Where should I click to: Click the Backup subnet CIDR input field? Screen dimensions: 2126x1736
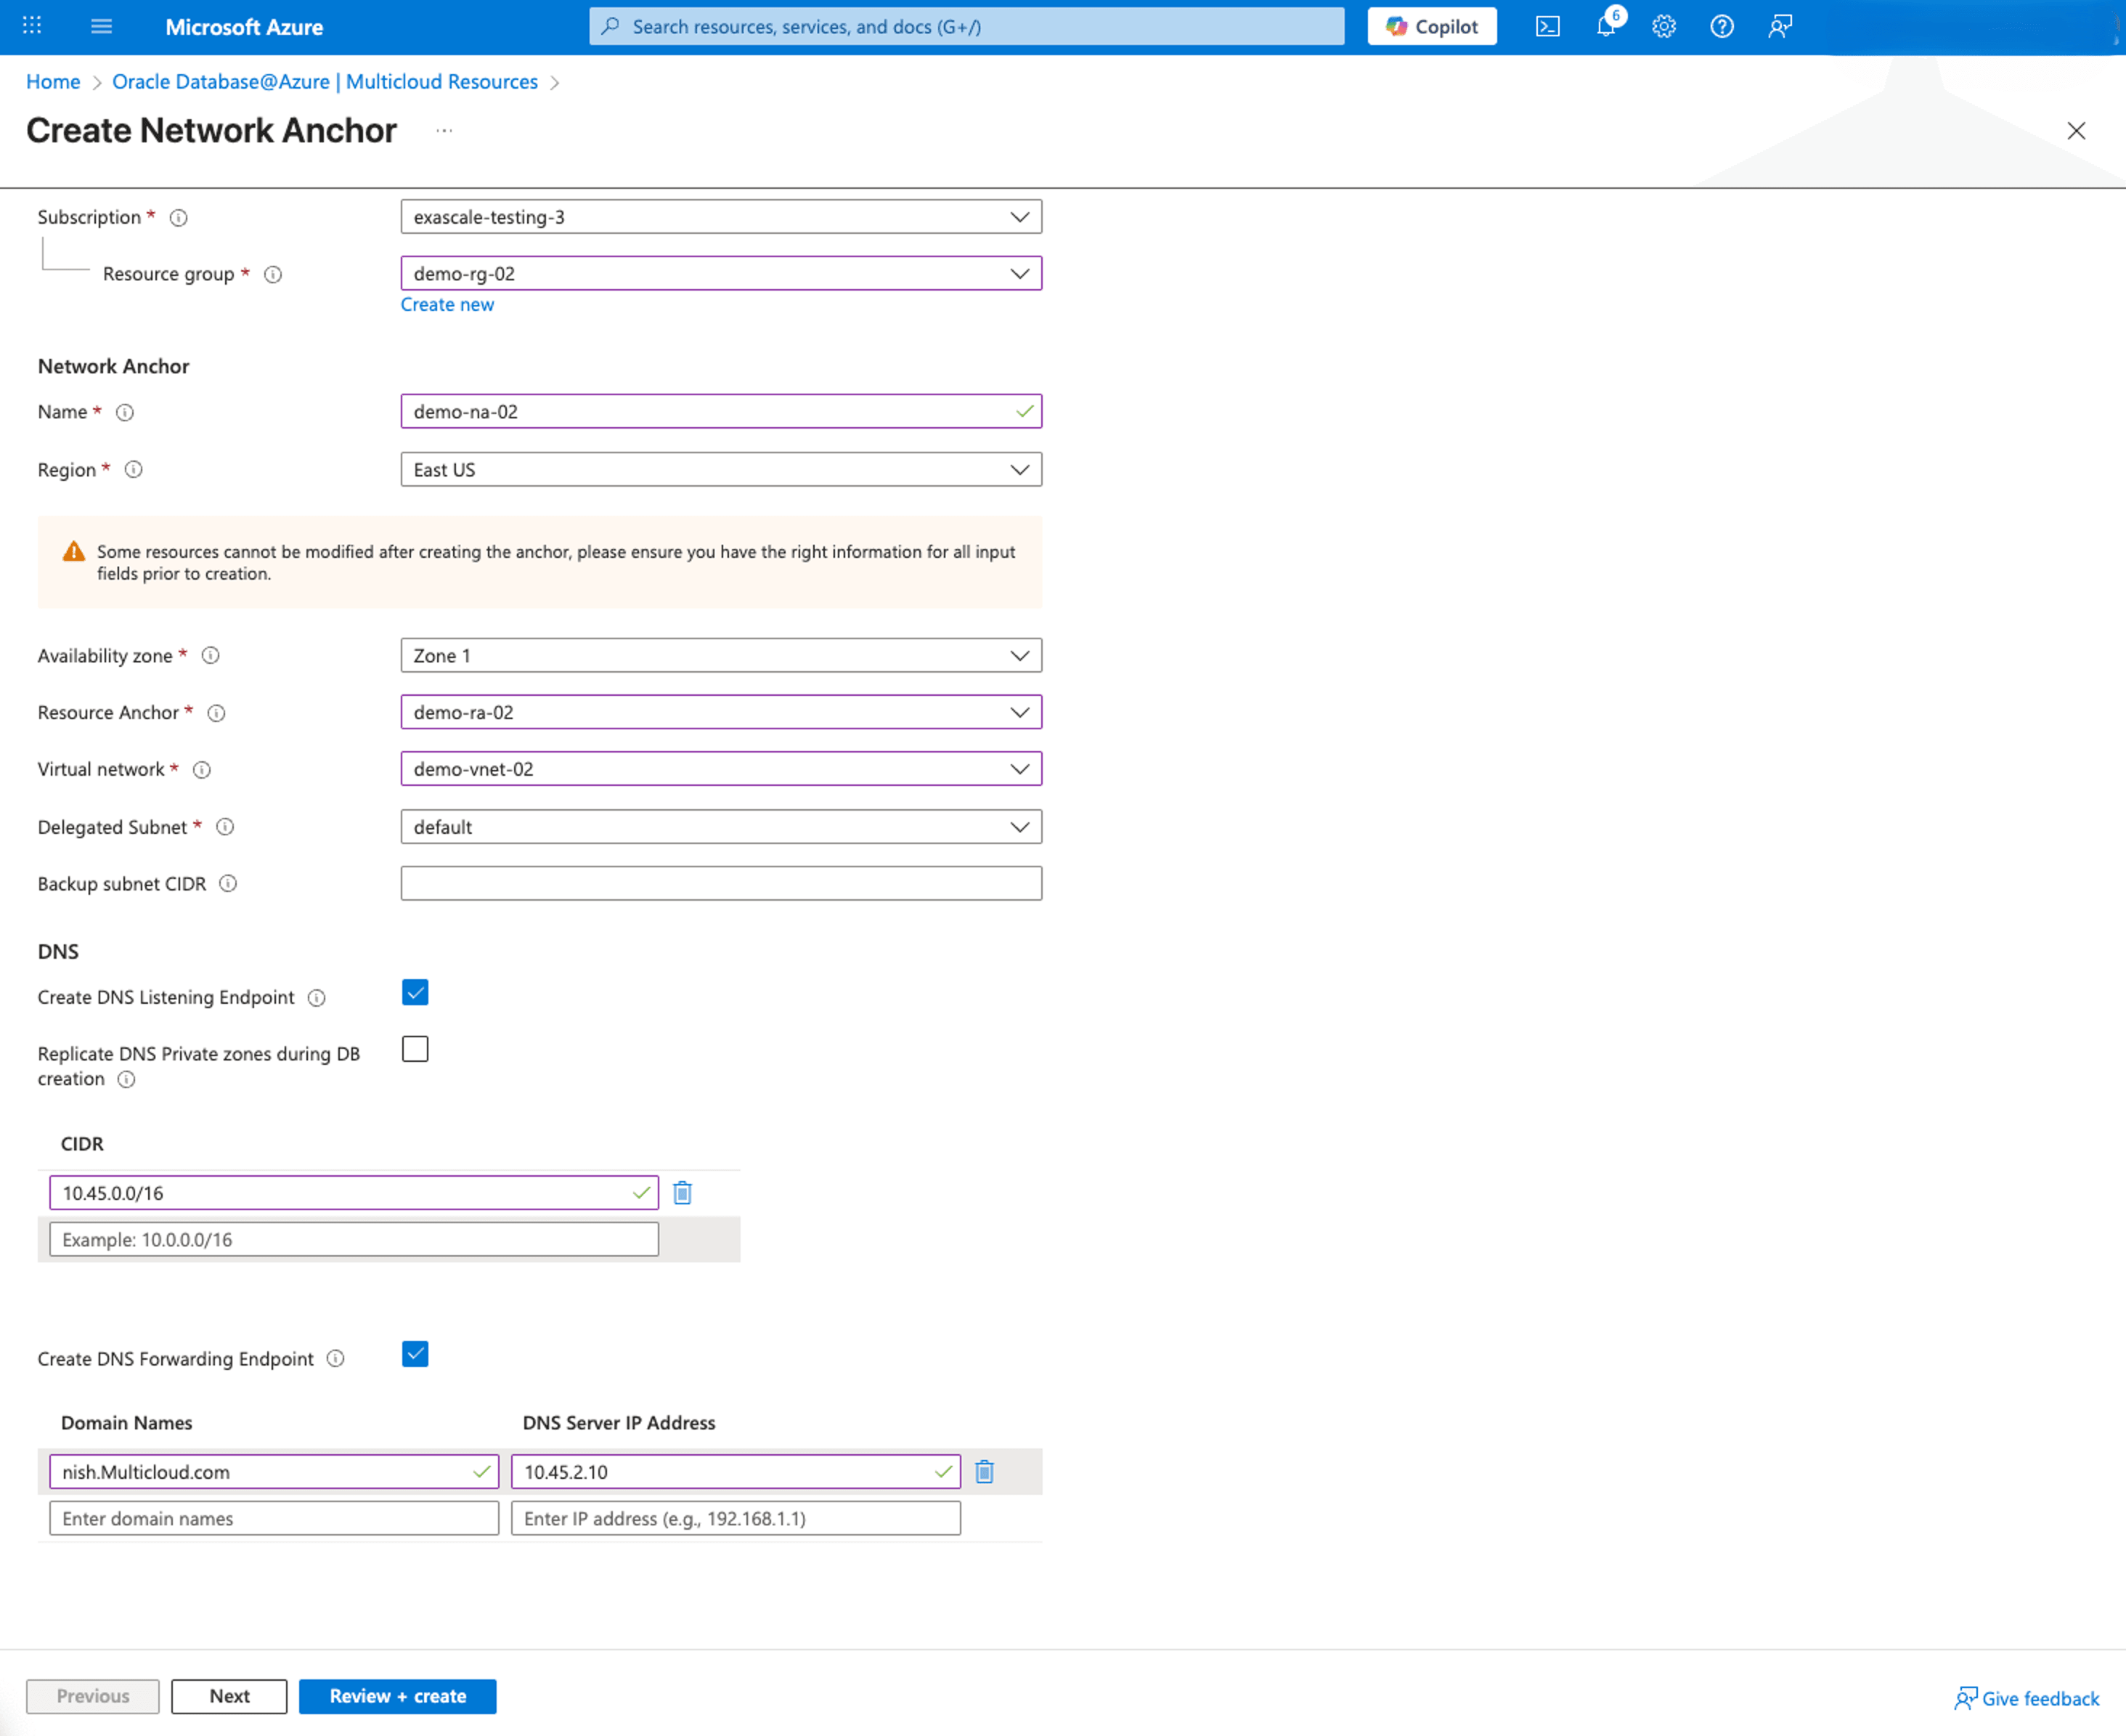(721, 883)
